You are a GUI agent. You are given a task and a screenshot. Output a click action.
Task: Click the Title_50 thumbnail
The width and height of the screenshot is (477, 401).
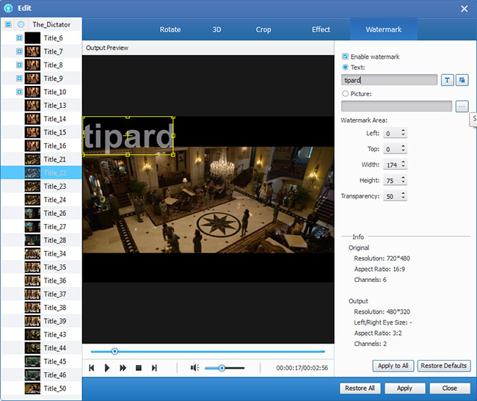point(32,389)
